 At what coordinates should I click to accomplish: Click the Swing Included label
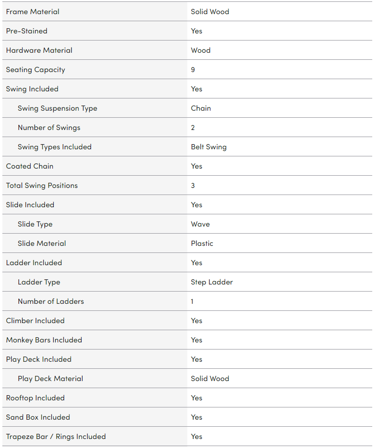(32, 89)
